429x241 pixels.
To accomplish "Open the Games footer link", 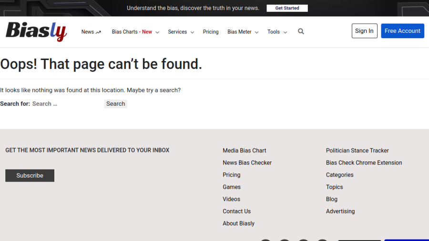I will click(232, 187).
